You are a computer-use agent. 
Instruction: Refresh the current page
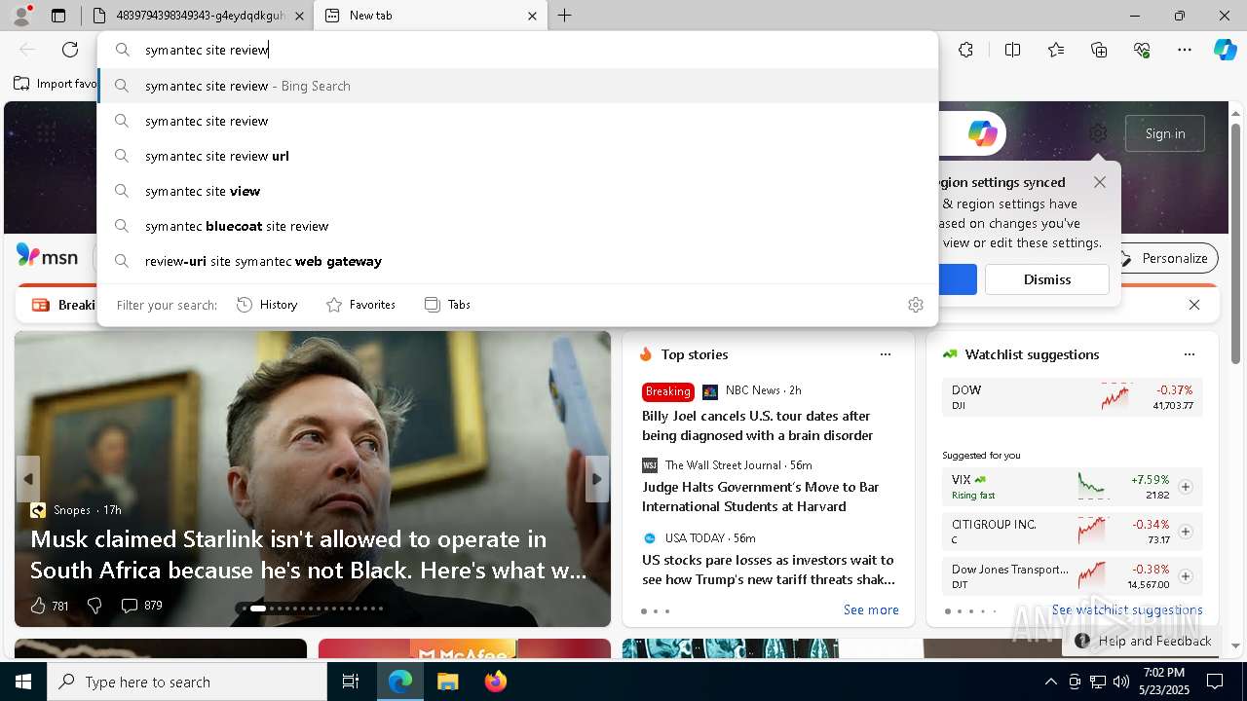[70, 50]
